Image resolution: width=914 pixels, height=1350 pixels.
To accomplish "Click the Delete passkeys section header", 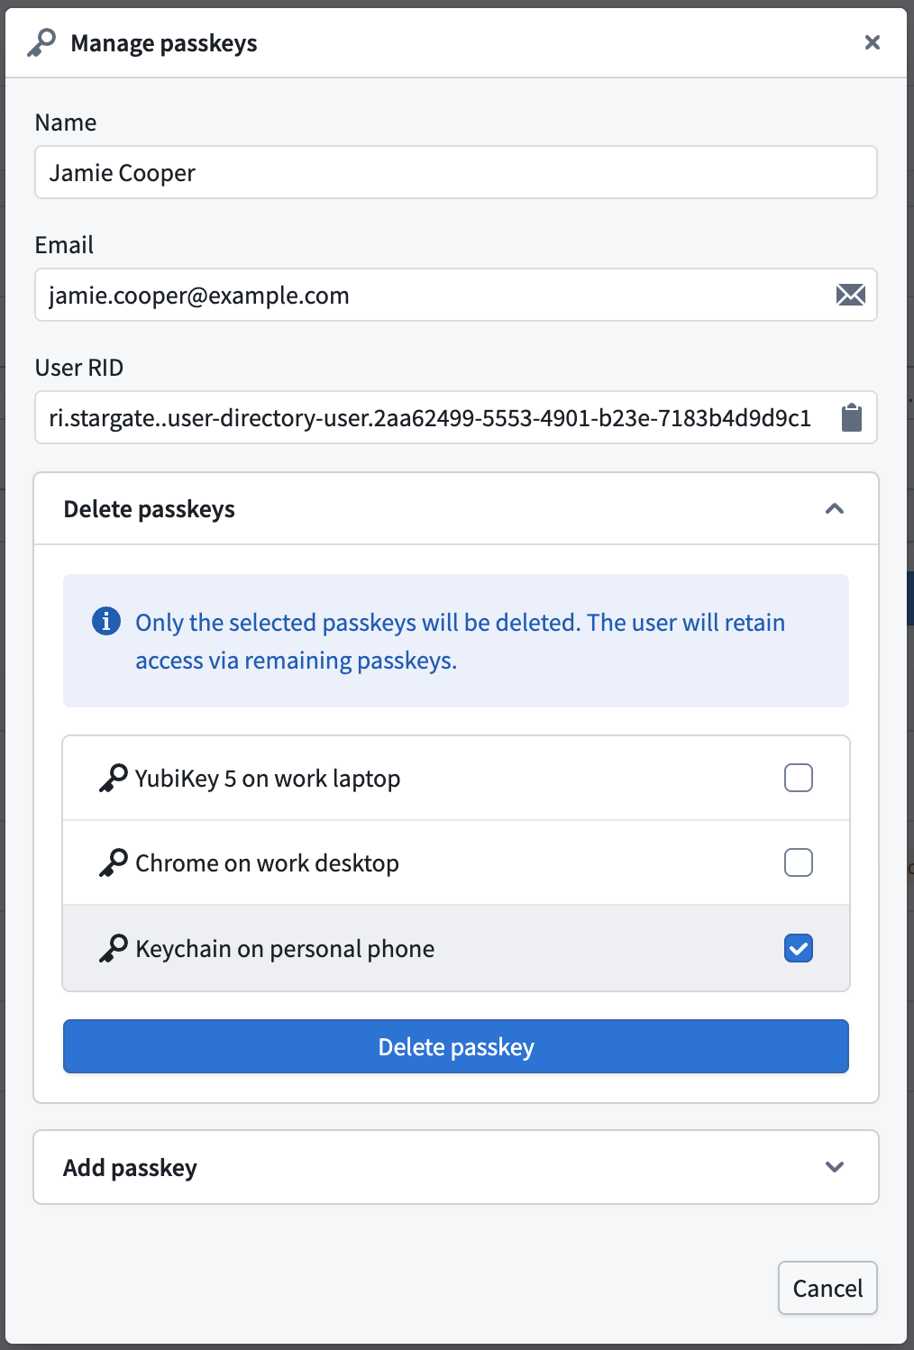I will (x=456, y=509).
